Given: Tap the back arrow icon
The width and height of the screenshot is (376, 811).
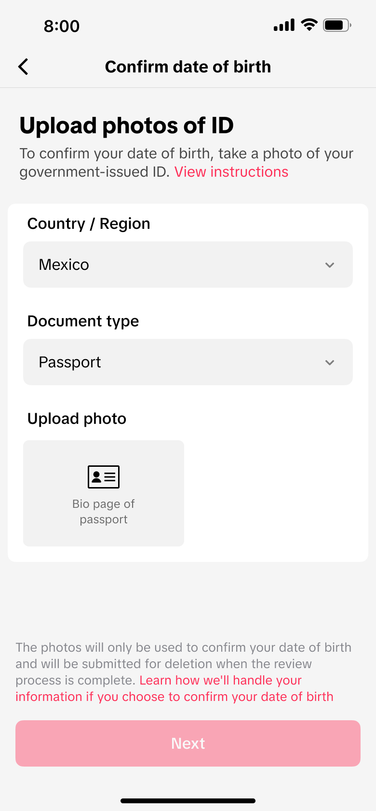Looking at the screenshot, I should (23, 67).
